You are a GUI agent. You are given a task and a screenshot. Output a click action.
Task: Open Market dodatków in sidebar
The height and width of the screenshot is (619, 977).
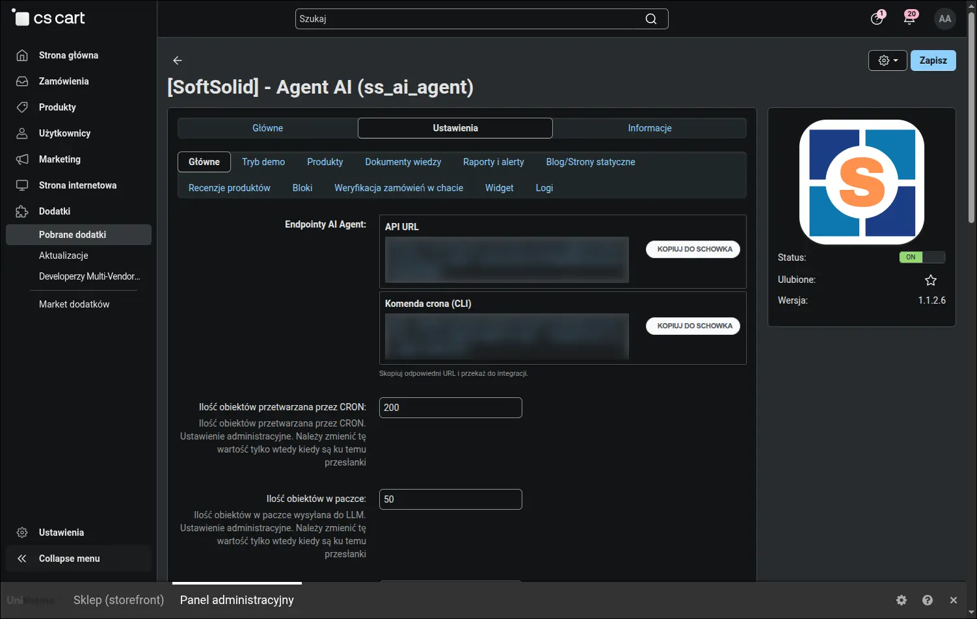click(x=74, y=304)
